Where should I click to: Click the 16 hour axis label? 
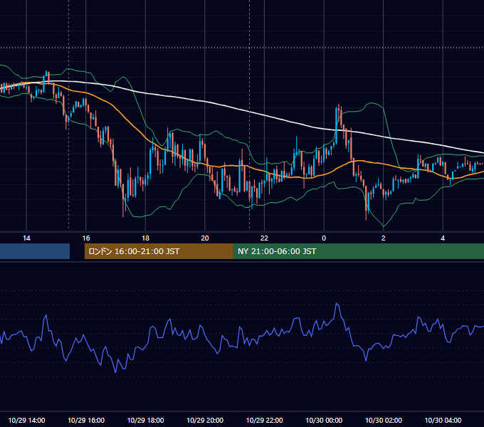point(86,238)
